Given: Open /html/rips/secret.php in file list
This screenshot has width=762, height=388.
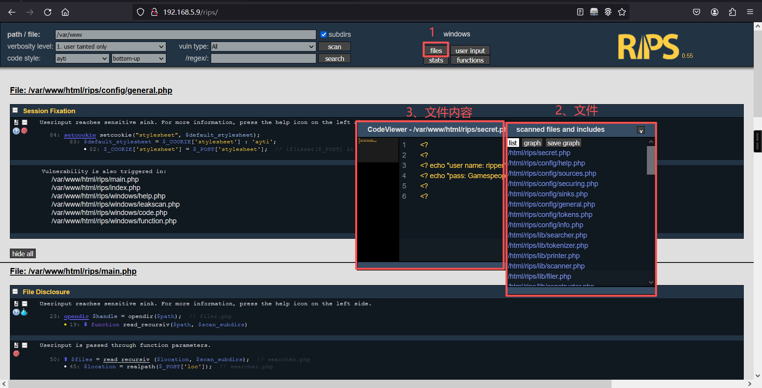Looking at the screenshot, I should coord(539,153).
